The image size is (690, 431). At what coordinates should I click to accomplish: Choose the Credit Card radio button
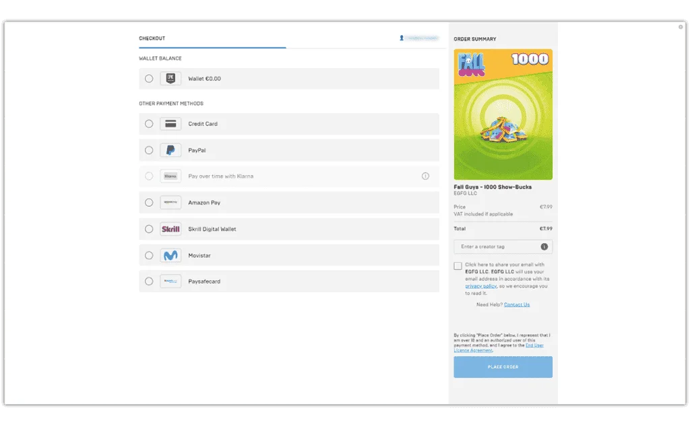tap(149, 124)
